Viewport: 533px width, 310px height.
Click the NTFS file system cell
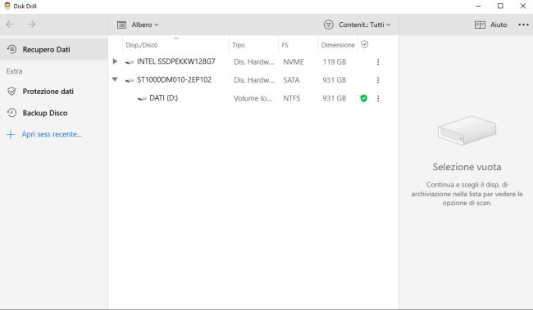point(292,99)
